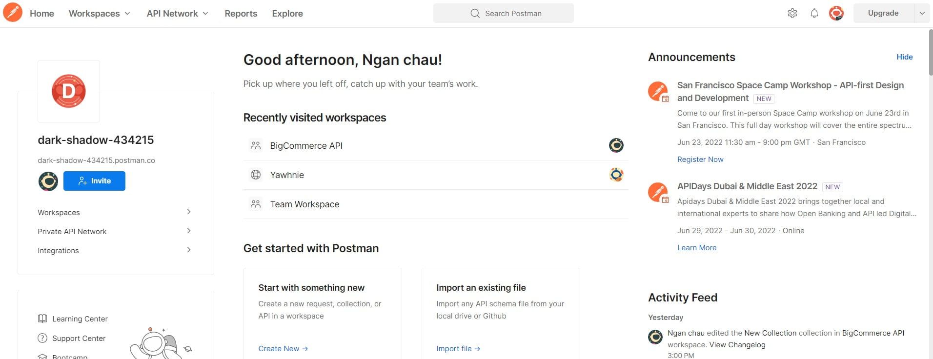The width and height of the screenshot is (933, 359).
Task: Expand the API Network dropdown
Action: [205, 13]
